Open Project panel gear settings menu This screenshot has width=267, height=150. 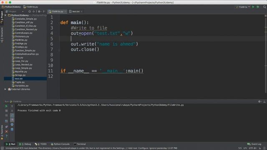(39, 12)
